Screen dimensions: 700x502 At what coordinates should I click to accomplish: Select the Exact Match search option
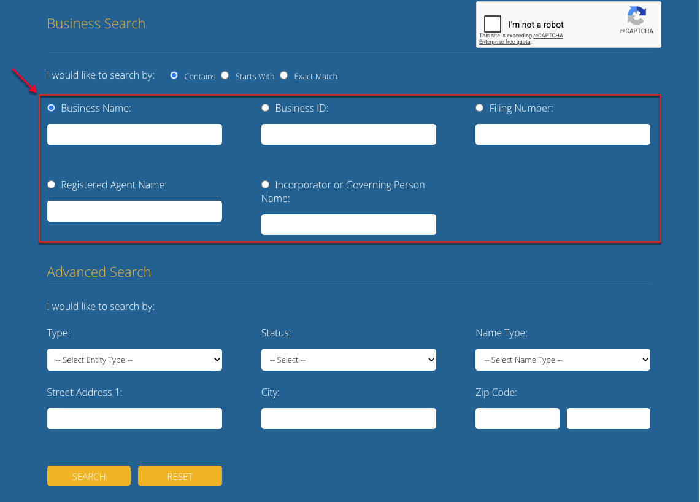[284, 75]
